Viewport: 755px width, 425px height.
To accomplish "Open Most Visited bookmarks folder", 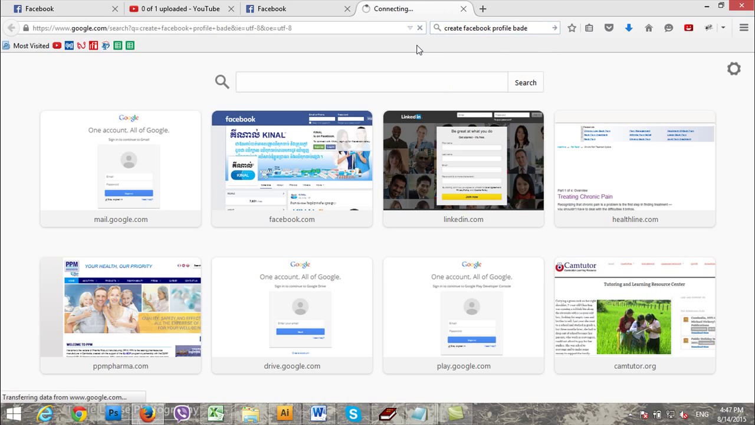I will coord(26,45).
